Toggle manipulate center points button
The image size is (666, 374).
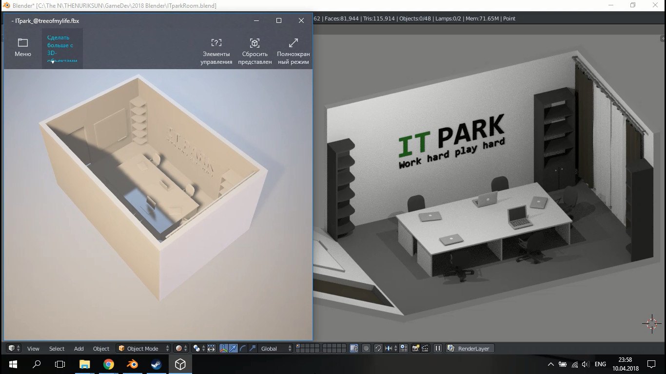(211, 348)
